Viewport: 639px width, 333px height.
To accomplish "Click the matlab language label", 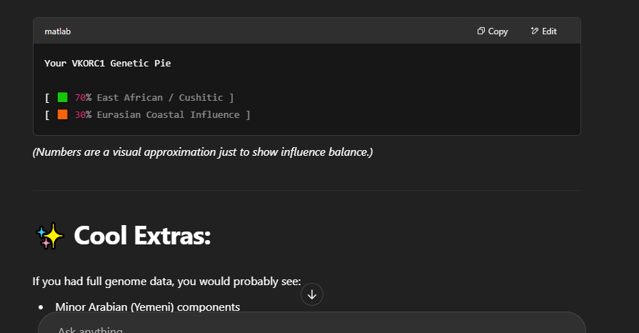I will tap(58, 31).
